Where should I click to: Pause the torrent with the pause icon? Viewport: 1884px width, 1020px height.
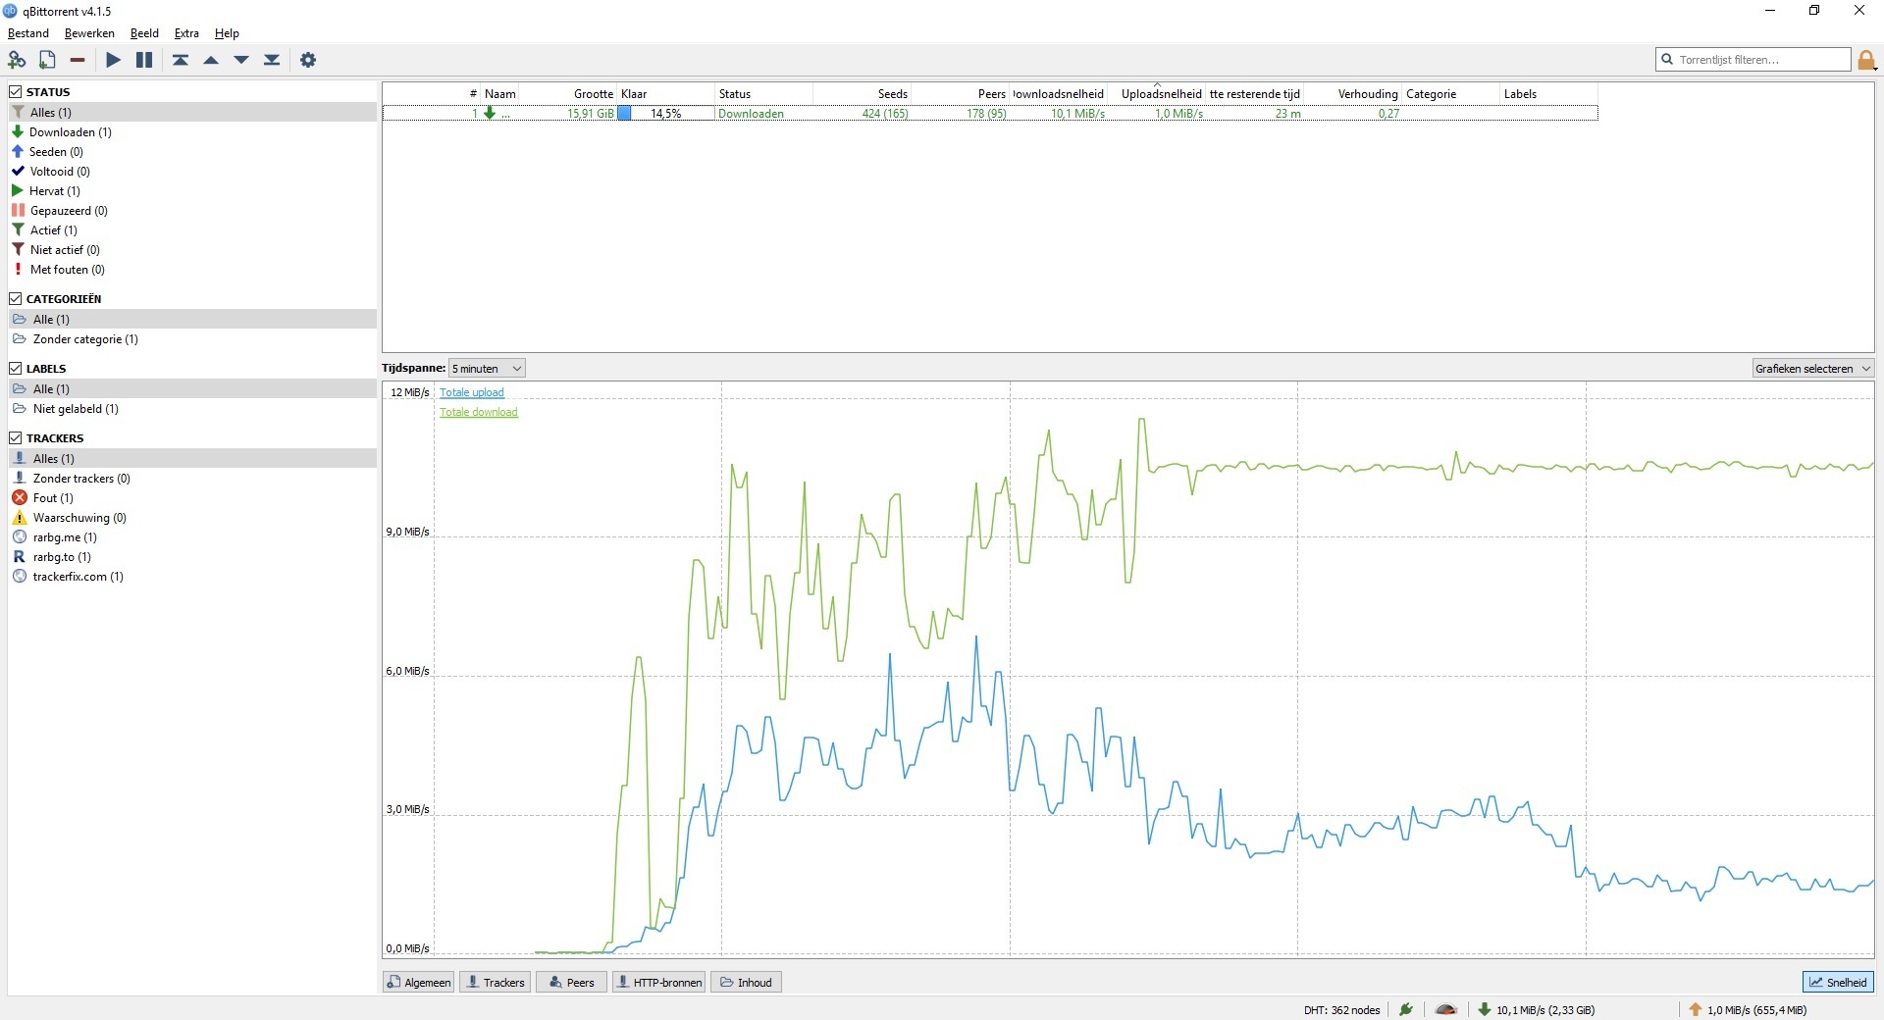(x=144, y=60)
